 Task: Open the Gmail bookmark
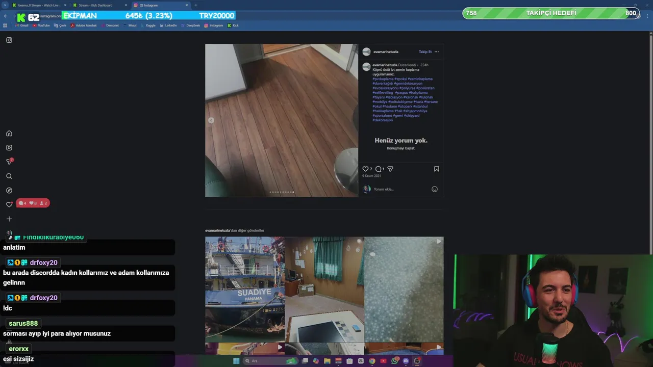pos(22,25)
